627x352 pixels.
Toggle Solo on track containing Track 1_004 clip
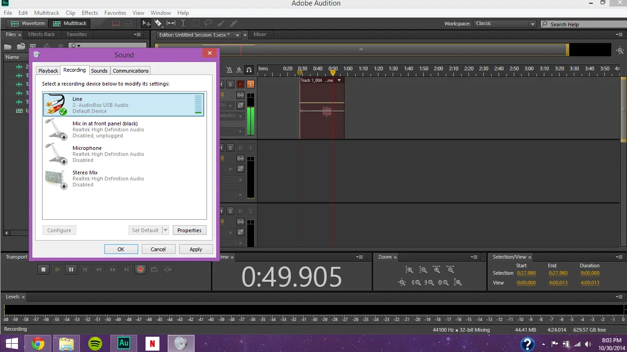[x=230, y=84]
